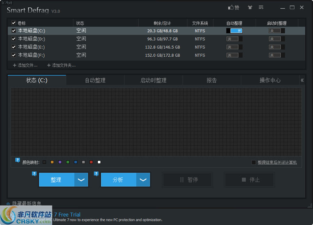Click the 停止 (Stop) control
The image size is (313, 225).
(249, 179)
